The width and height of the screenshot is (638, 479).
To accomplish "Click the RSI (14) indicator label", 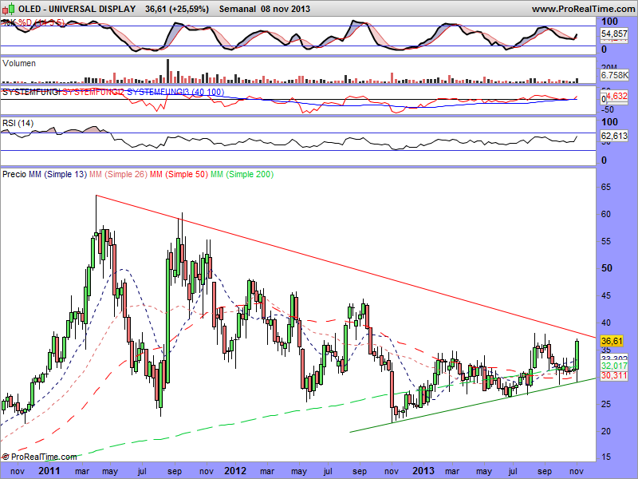I will click(18, 123).
